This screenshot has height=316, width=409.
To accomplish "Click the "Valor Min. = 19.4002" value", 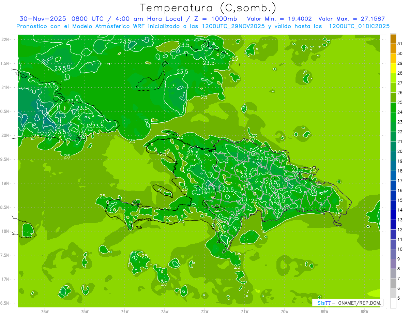I will [280, 19].
